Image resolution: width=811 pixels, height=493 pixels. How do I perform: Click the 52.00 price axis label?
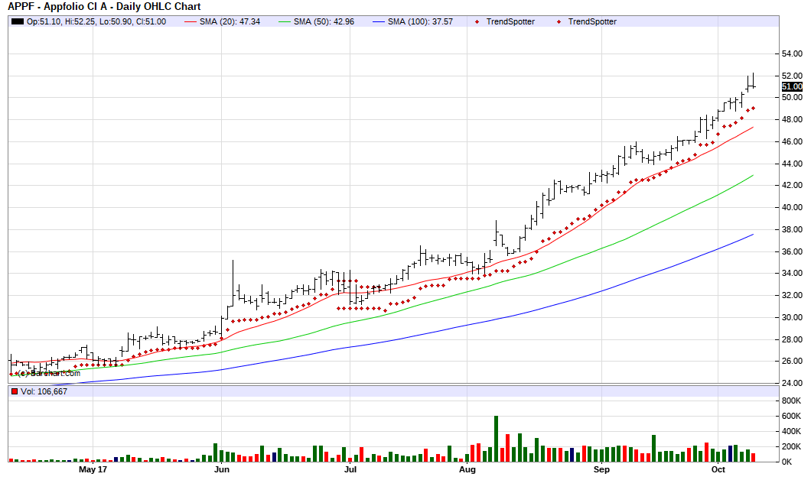coord(792,76)
